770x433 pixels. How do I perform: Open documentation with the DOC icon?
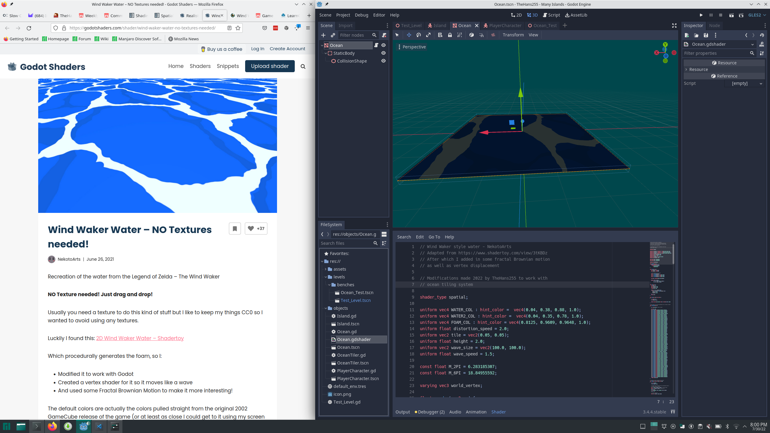coord(762,44)
